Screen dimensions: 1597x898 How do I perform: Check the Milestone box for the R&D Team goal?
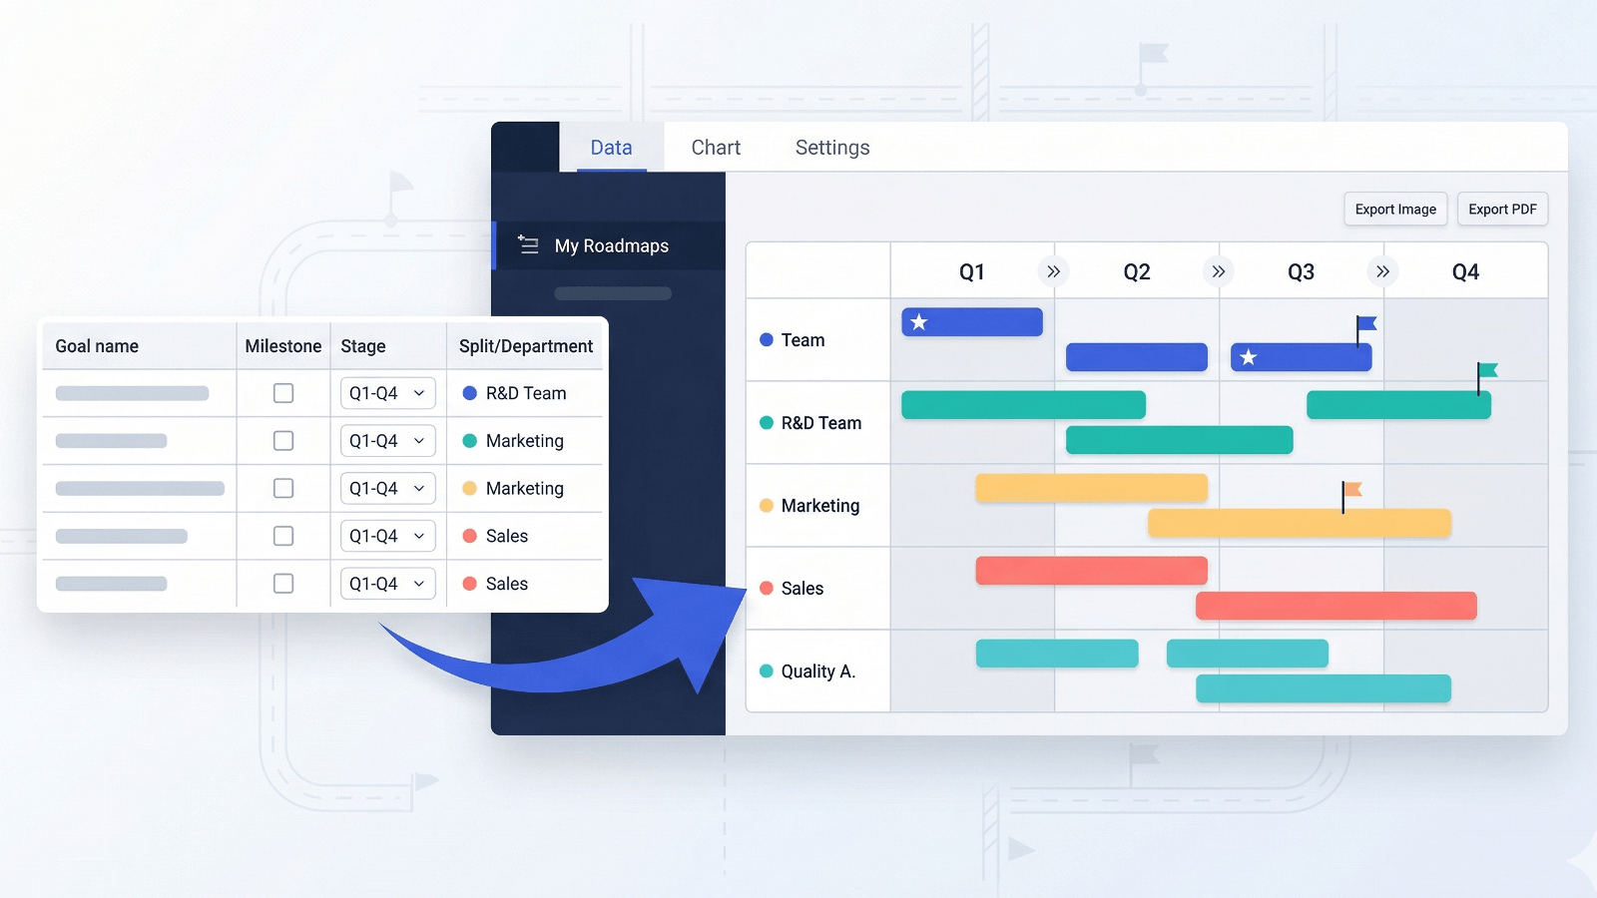[283, 393]
